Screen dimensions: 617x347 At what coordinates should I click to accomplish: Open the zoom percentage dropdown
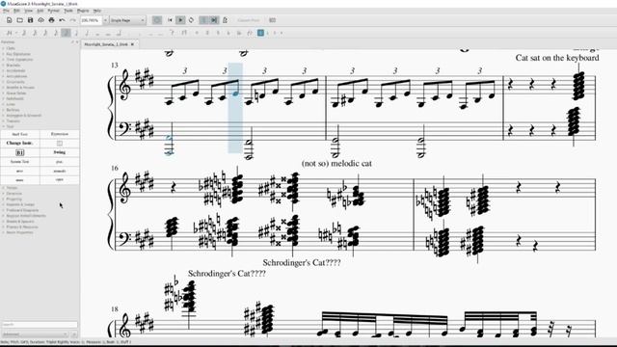point(105,20)
